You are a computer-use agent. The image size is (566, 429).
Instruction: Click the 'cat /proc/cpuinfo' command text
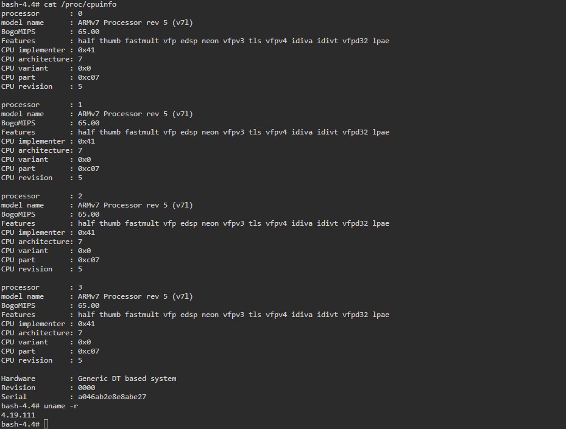[x=80, y=4]
